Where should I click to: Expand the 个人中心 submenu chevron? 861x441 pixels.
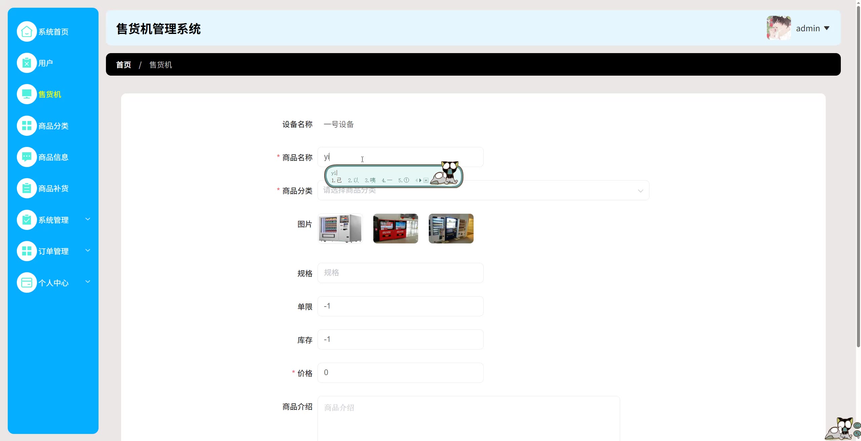click(x=88, y=282)
